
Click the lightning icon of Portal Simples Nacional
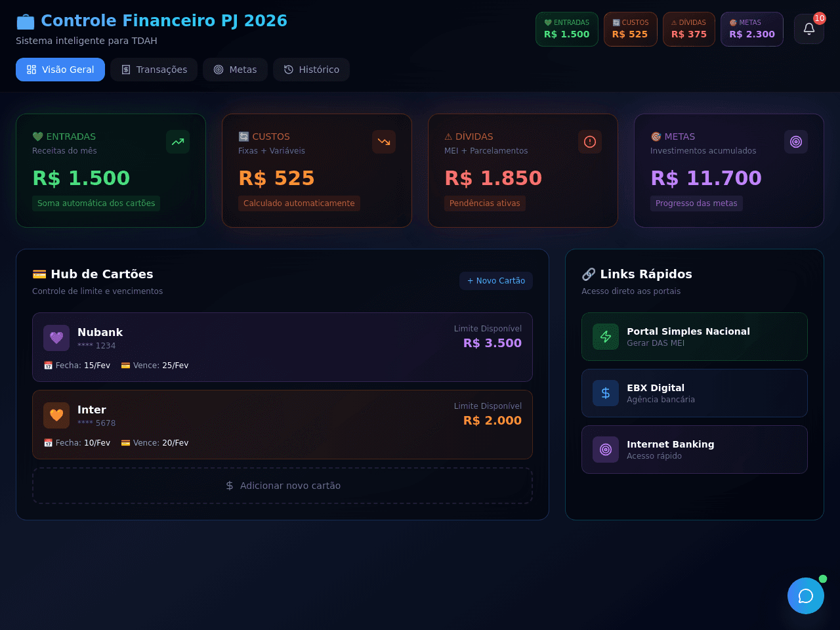[606, 337]
